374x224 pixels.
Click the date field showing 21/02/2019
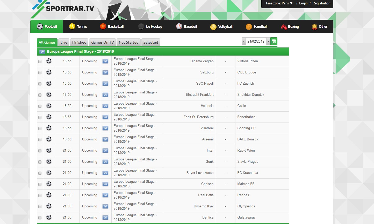[256, 41]
